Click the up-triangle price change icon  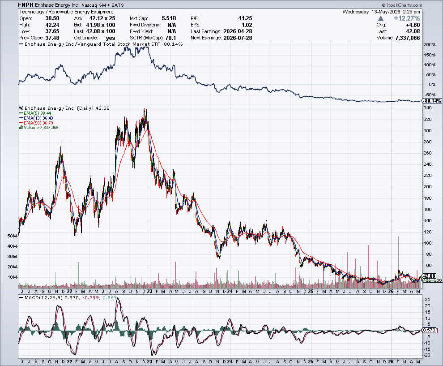point(380,18)
